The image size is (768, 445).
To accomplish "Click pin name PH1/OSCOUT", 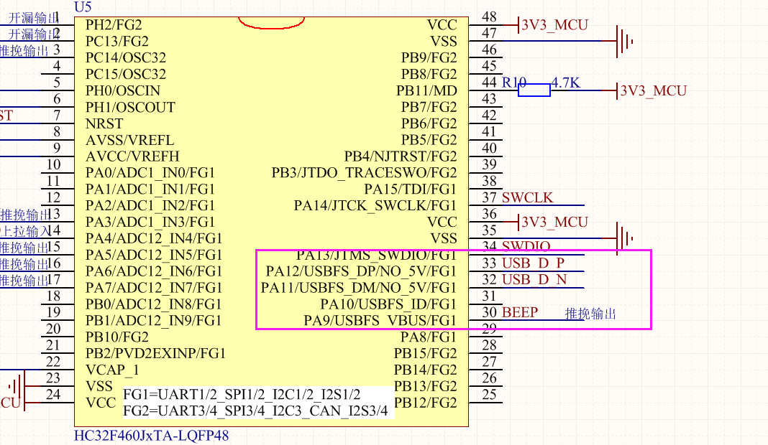I will click(x=130, y=107).
